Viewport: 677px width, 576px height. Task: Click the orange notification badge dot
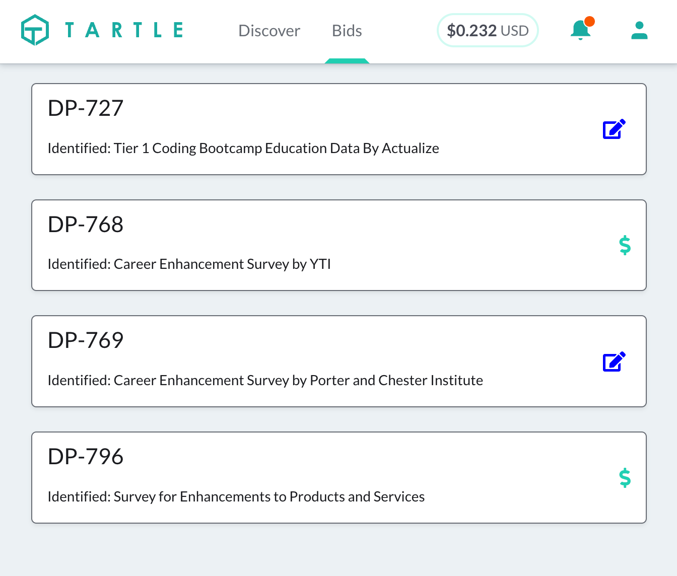coord(589,22)
